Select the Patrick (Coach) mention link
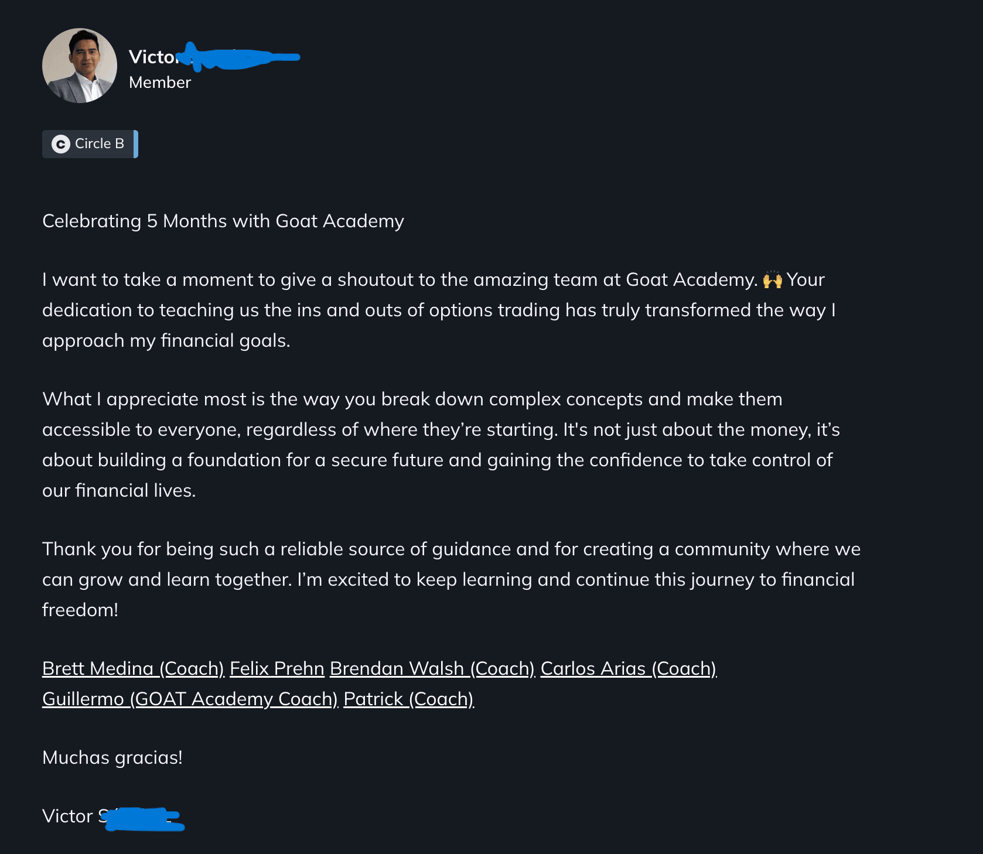The height and width of the screenshot is (854, 983). click(x=408, y=699)
